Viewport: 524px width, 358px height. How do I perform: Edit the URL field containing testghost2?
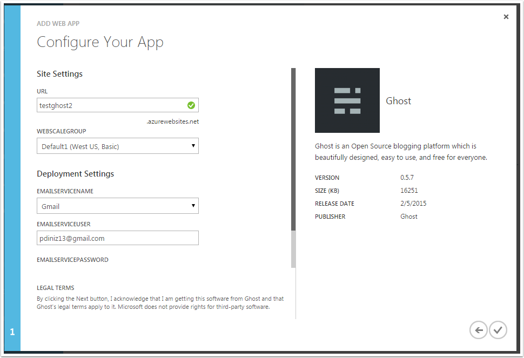coord(118,105)
